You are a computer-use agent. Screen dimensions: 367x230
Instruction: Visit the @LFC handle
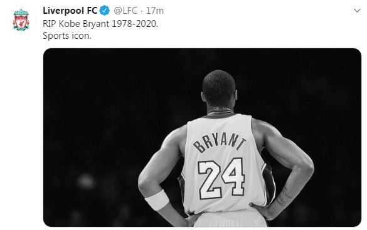[x=125, y=11]
